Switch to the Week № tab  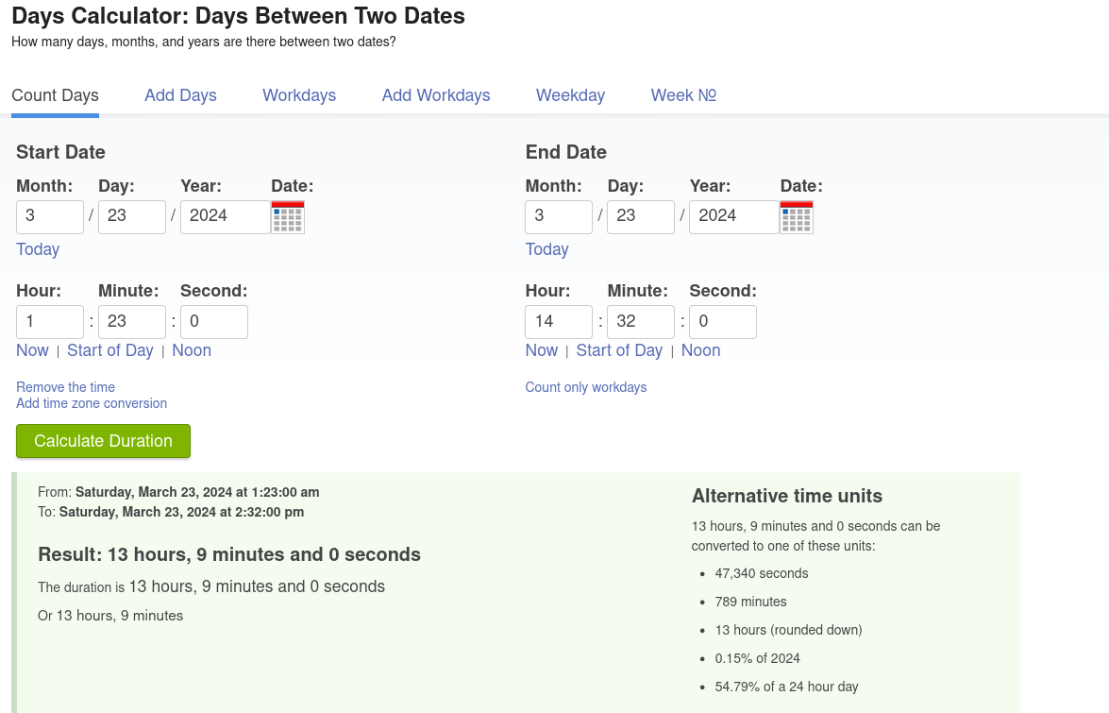click(x=683, y=95)
